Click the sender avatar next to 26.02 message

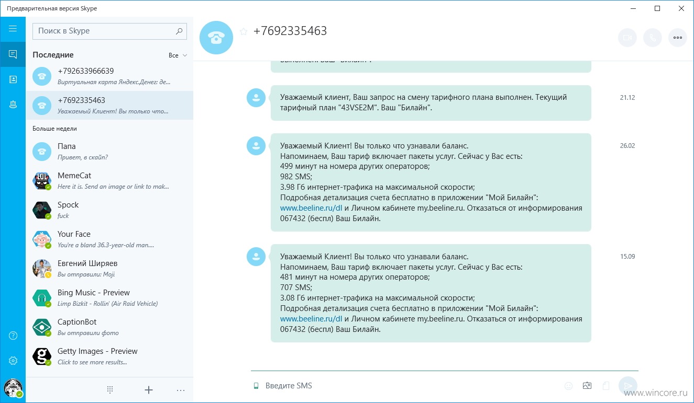click(256, 145)
